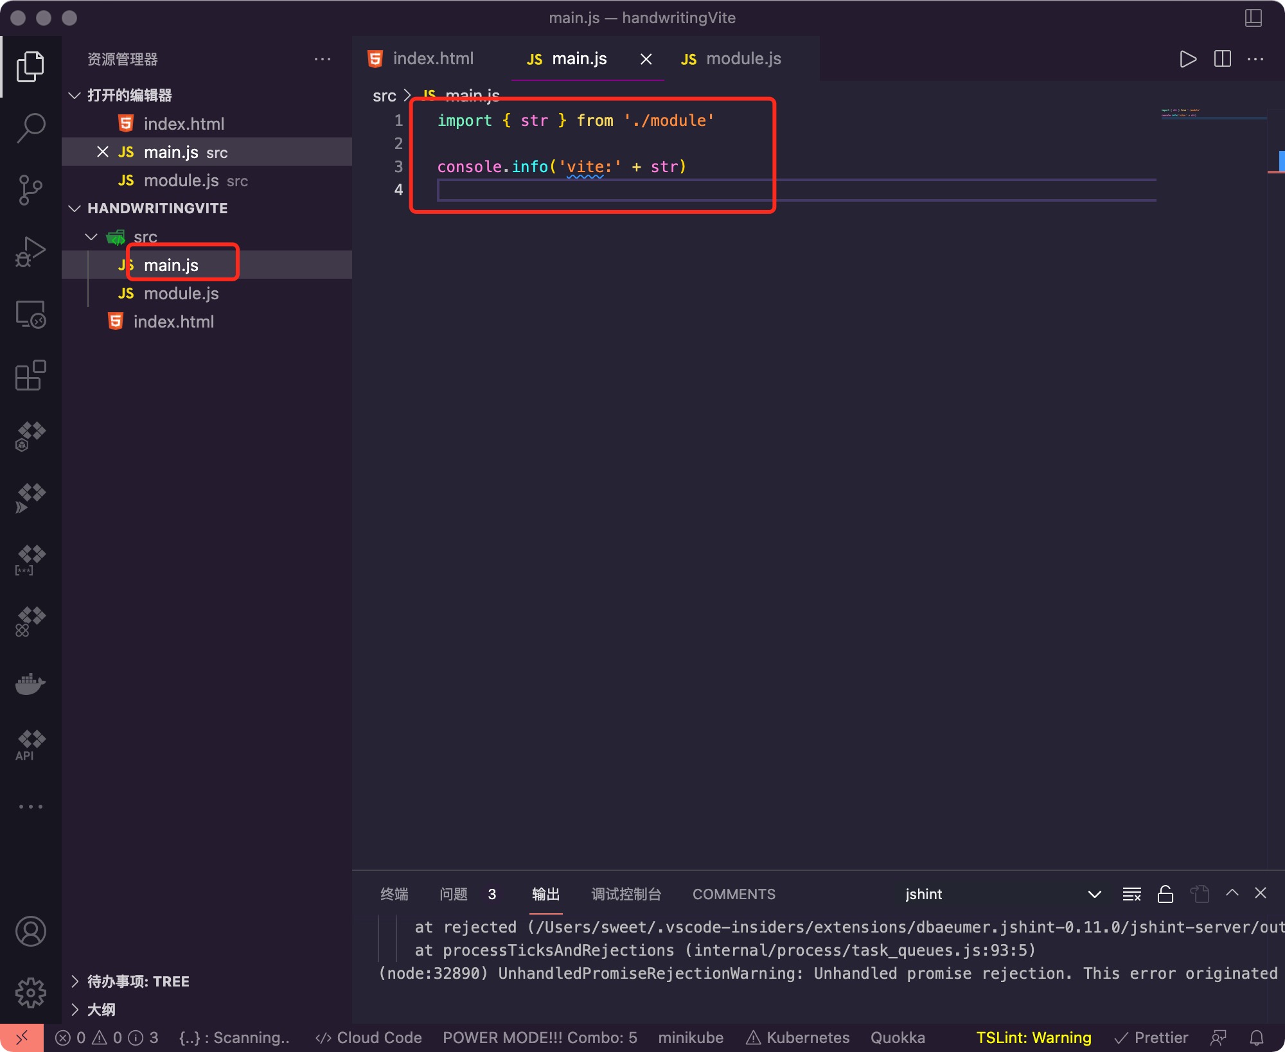This screenshot has width=1285, height=1052.
Task: Click line number 1 in the gutter
Action: point(398,120)
